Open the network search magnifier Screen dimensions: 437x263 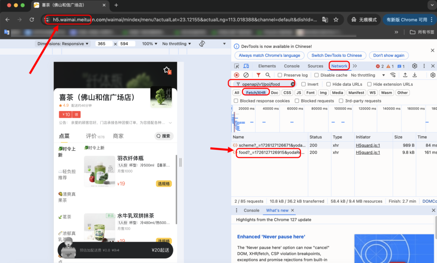268,75
